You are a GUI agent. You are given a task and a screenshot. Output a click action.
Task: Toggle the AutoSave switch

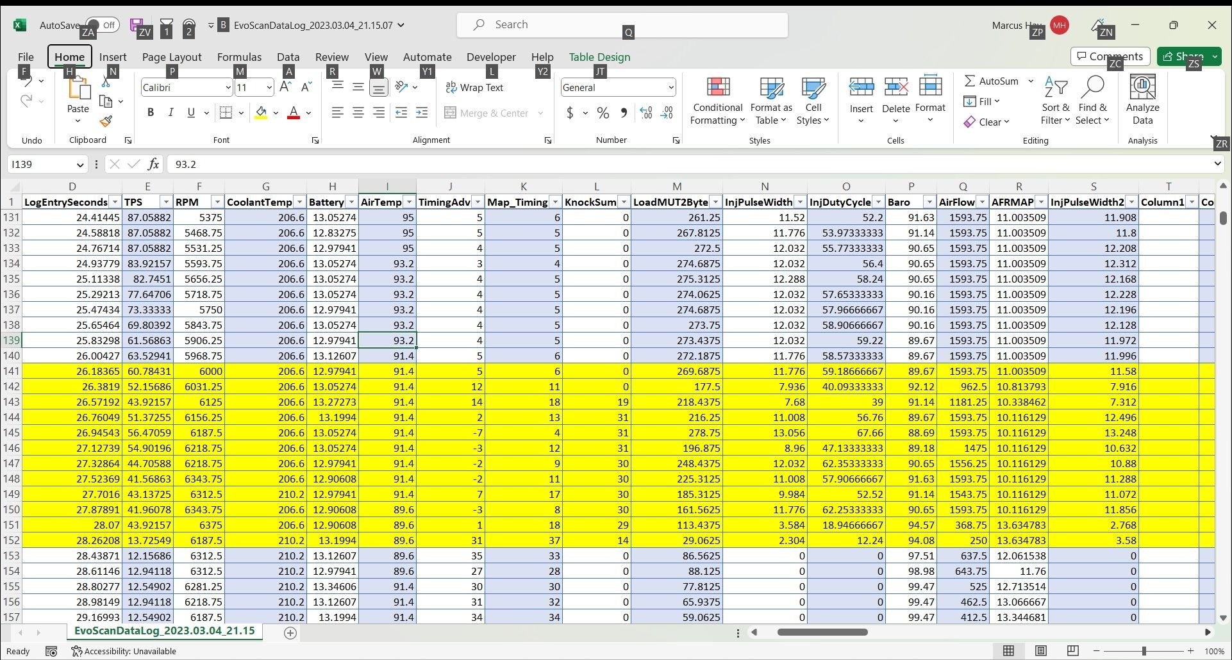point(102,26)
